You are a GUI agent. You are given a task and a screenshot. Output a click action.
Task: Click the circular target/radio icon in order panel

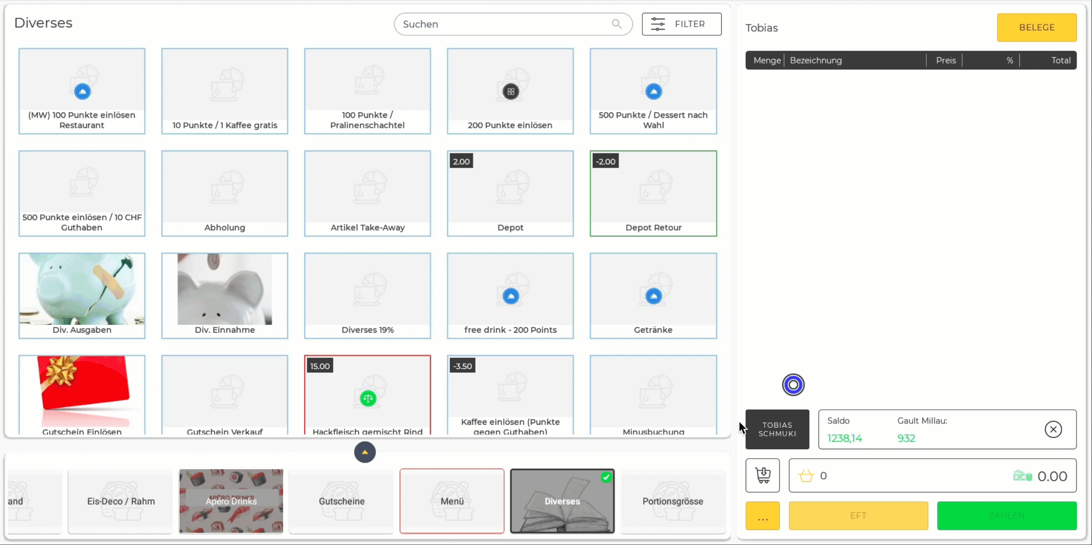point(793,384)
